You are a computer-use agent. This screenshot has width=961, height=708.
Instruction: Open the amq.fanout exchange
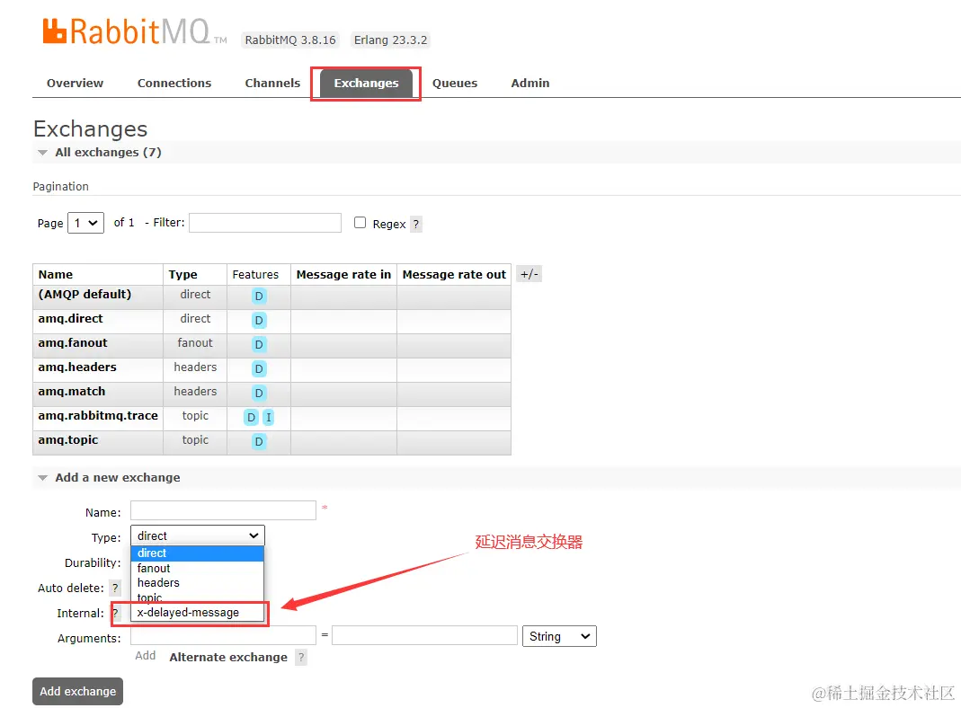click(x=72, y=343)
